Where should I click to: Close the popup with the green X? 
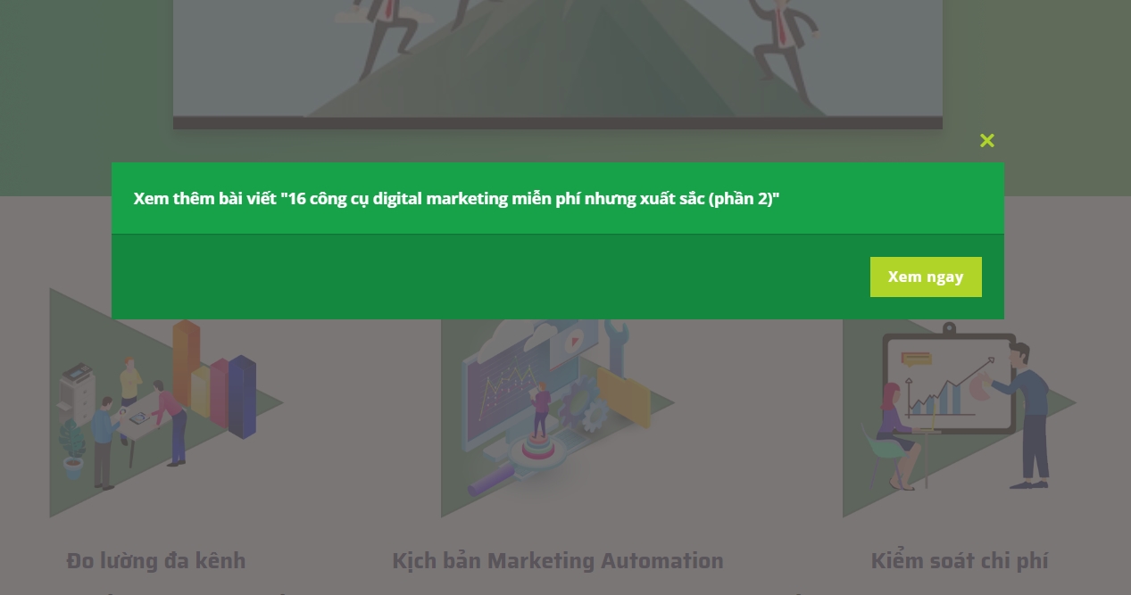986,140
